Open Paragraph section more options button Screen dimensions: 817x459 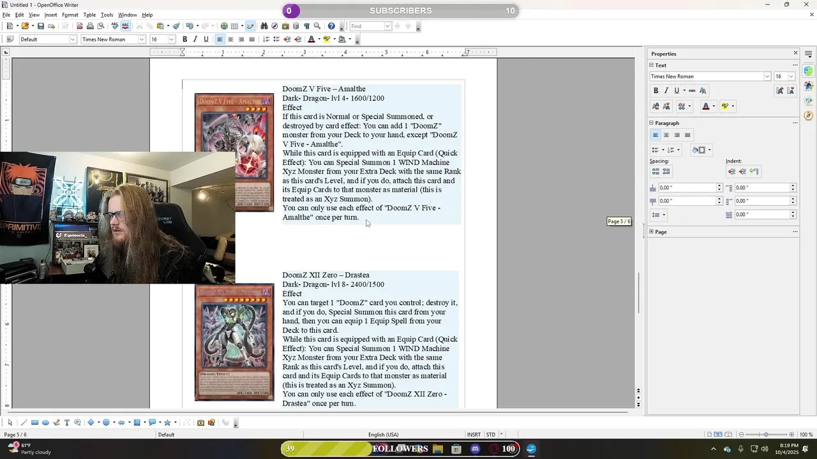tap(795, 123)
